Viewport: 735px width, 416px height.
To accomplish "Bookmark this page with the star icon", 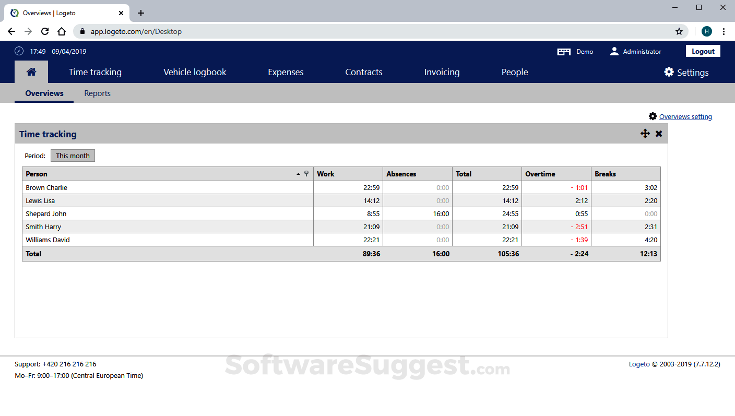I will (x=679, y=31).
